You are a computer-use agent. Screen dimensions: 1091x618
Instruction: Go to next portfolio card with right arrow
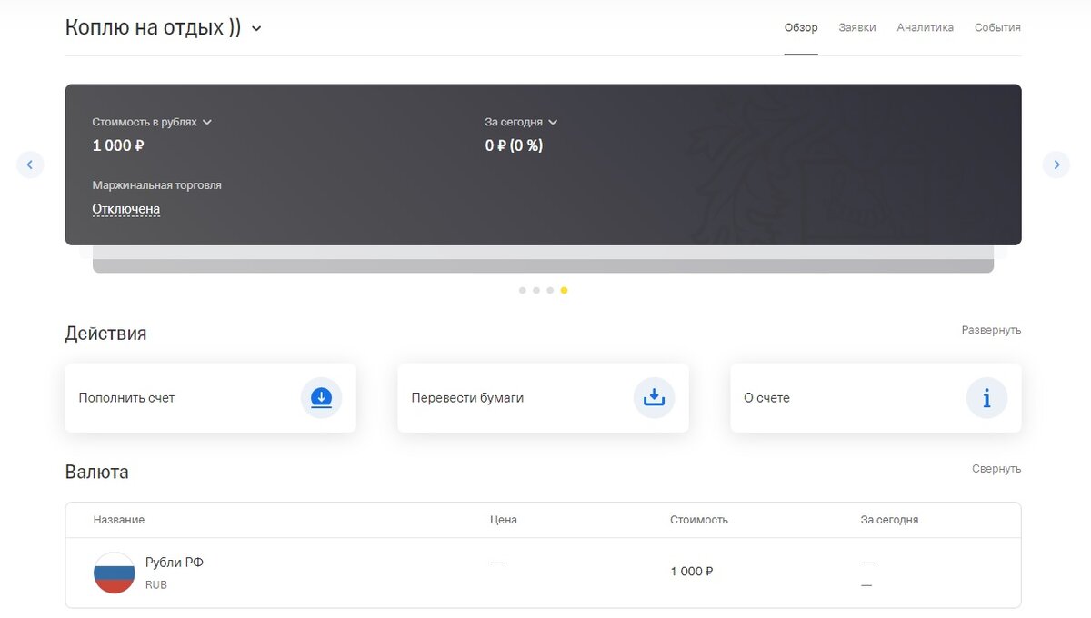pos(1056,164)
